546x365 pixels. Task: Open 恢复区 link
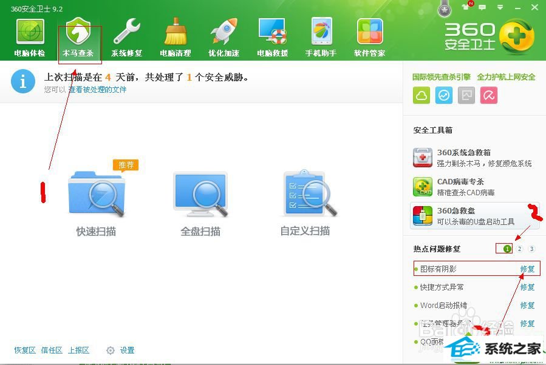pyautogui.click(x=25, y=350)
